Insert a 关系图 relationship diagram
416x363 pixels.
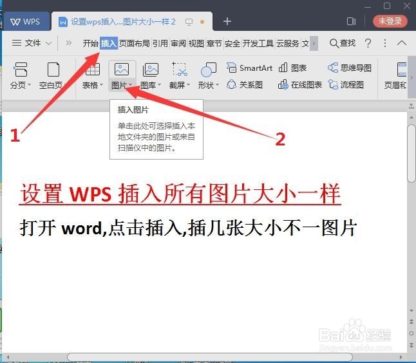pos(245,85)
